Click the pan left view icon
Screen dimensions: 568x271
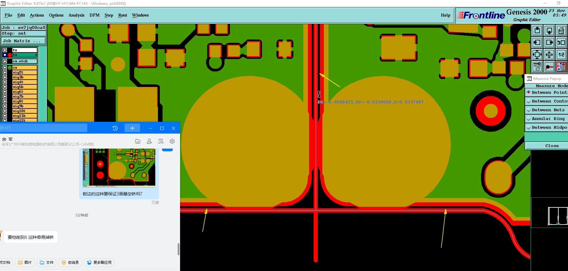coord(537,43)
